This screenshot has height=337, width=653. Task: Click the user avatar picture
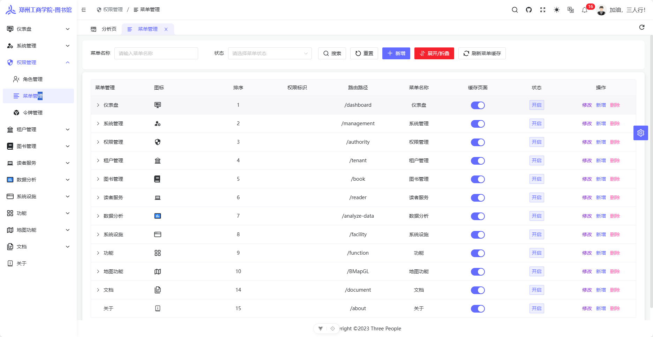coord(601,10)
